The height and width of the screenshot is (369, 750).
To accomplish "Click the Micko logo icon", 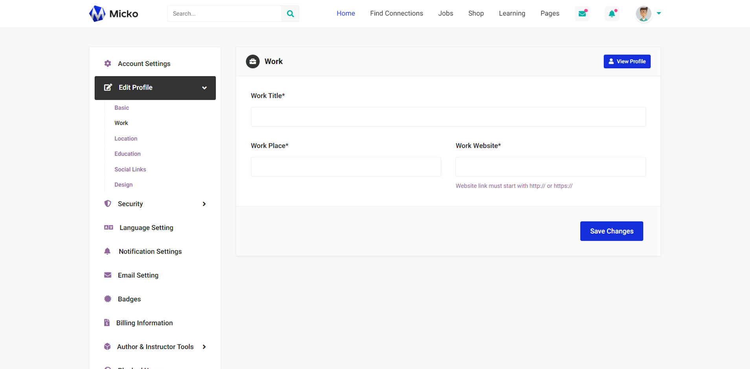I will pos(97,14).
